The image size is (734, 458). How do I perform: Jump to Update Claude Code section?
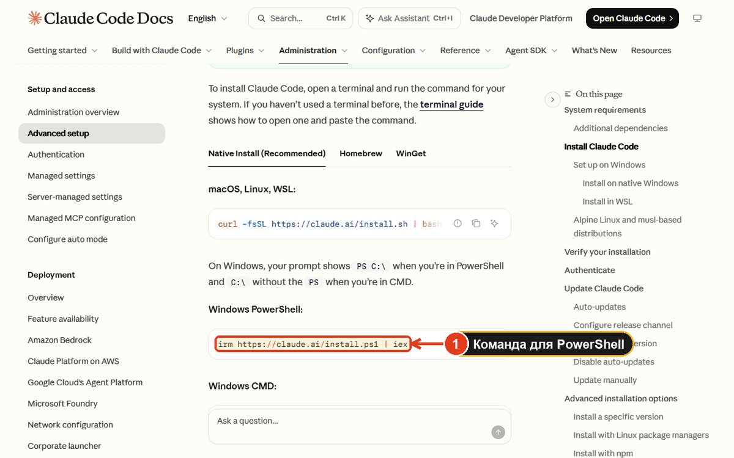tap(604, 288)
